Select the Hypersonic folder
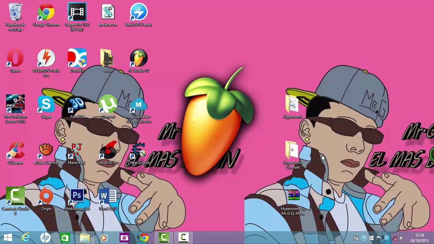The width and height of the screenshot is (434, 244). tap(293, 107)
